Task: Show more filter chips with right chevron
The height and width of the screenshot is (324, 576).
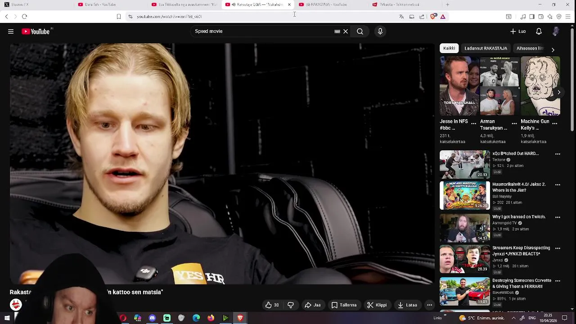Action: (x=553, y=49)
